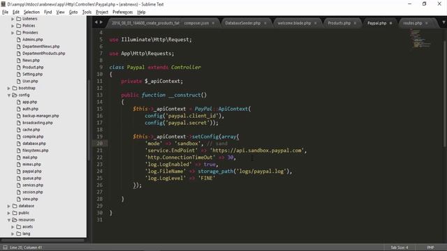Open database.php file
Viewport: 447px width, 251px height.
coord(34,144)
